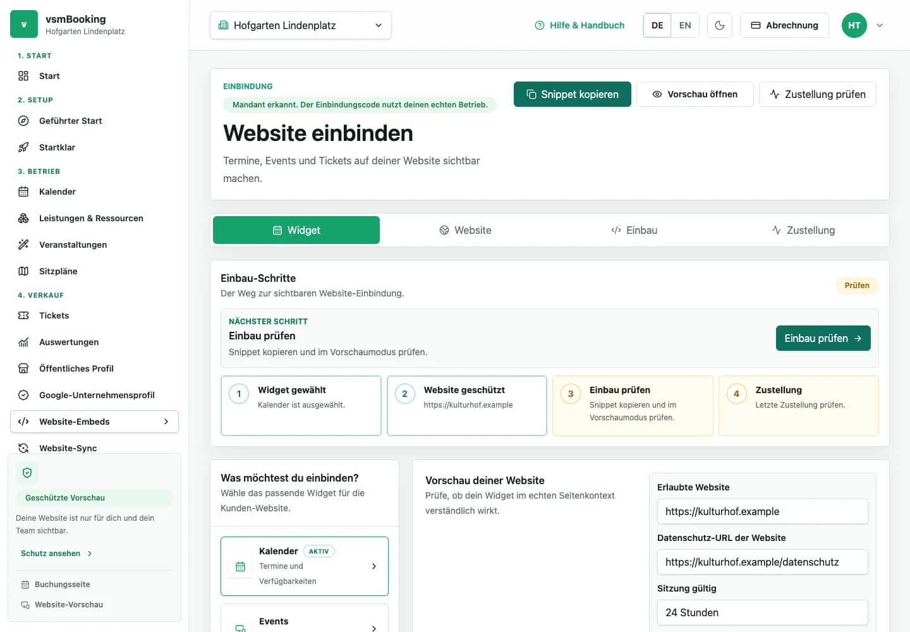
Task: Click the Snippet kopieren button
Action: point(573,94)
